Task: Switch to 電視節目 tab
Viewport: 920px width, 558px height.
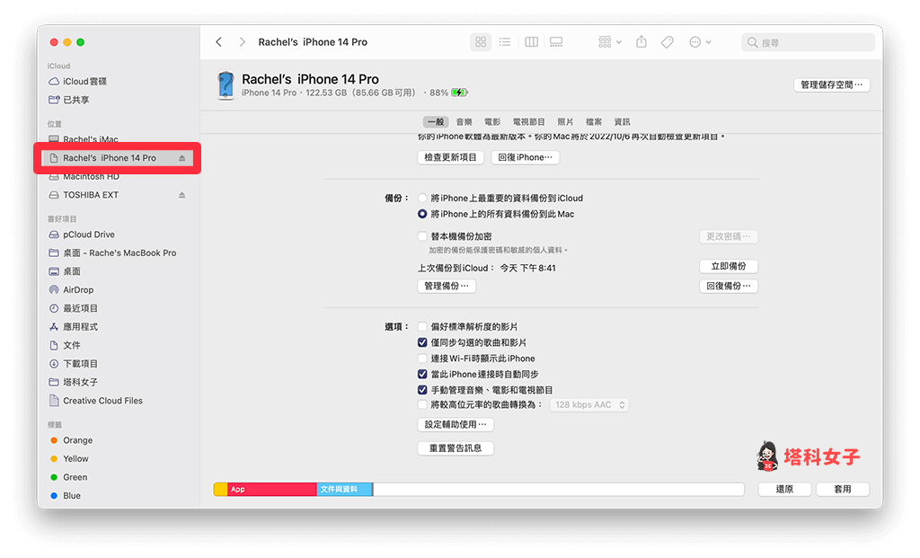Action: [528, 121]
